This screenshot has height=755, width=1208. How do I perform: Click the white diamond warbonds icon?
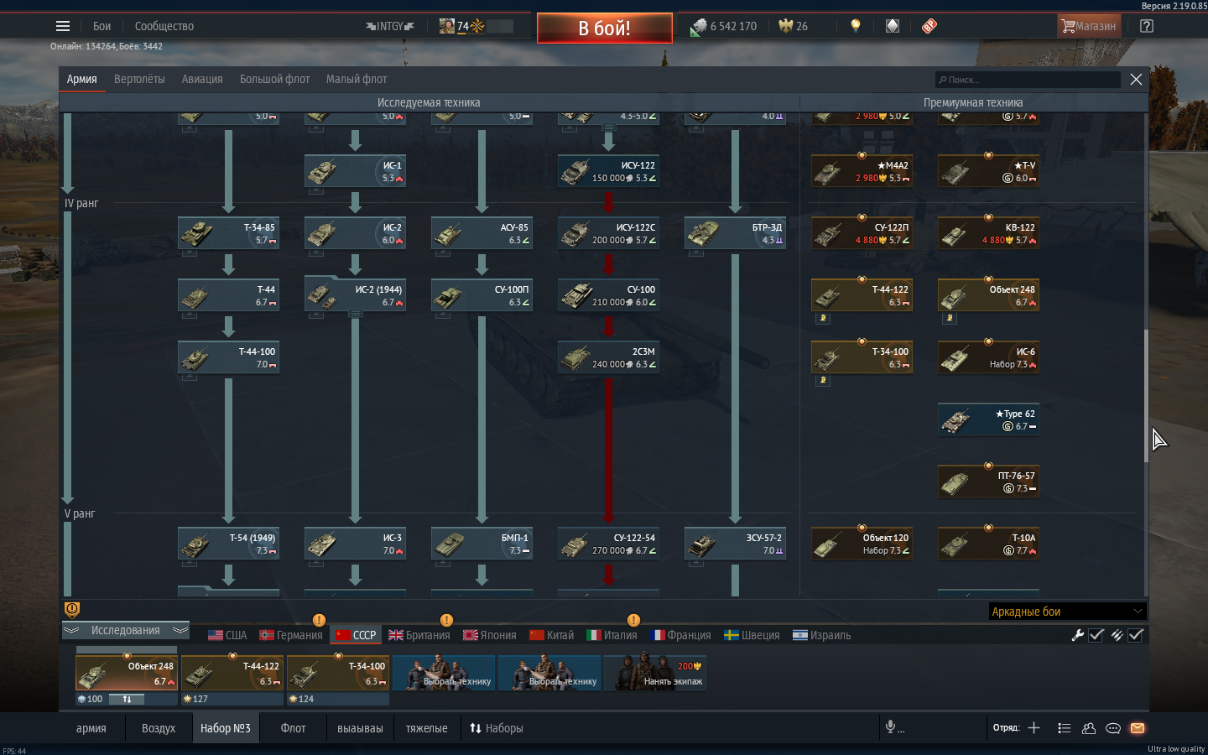(x=893, y=26)
